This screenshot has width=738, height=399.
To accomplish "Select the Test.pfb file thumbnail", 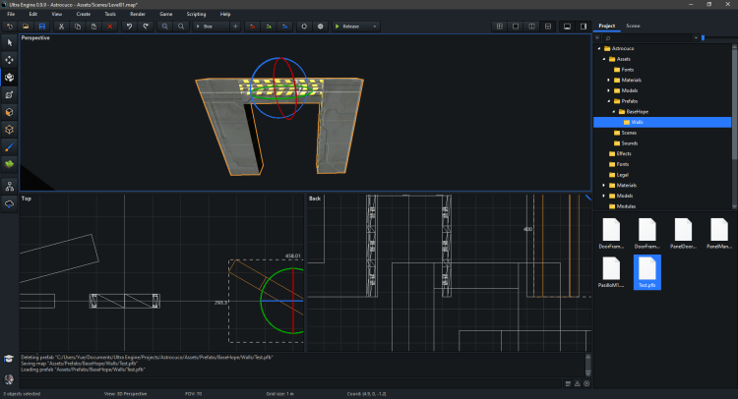I will [x=646, y=270].
